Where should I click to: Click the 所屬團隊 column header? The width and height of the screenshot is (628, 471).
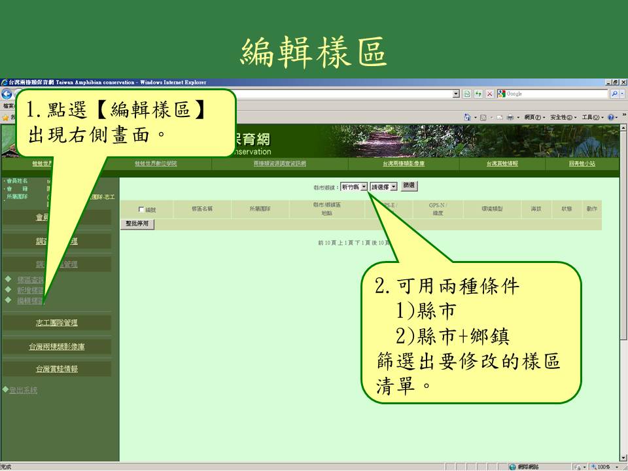[260, 209]
